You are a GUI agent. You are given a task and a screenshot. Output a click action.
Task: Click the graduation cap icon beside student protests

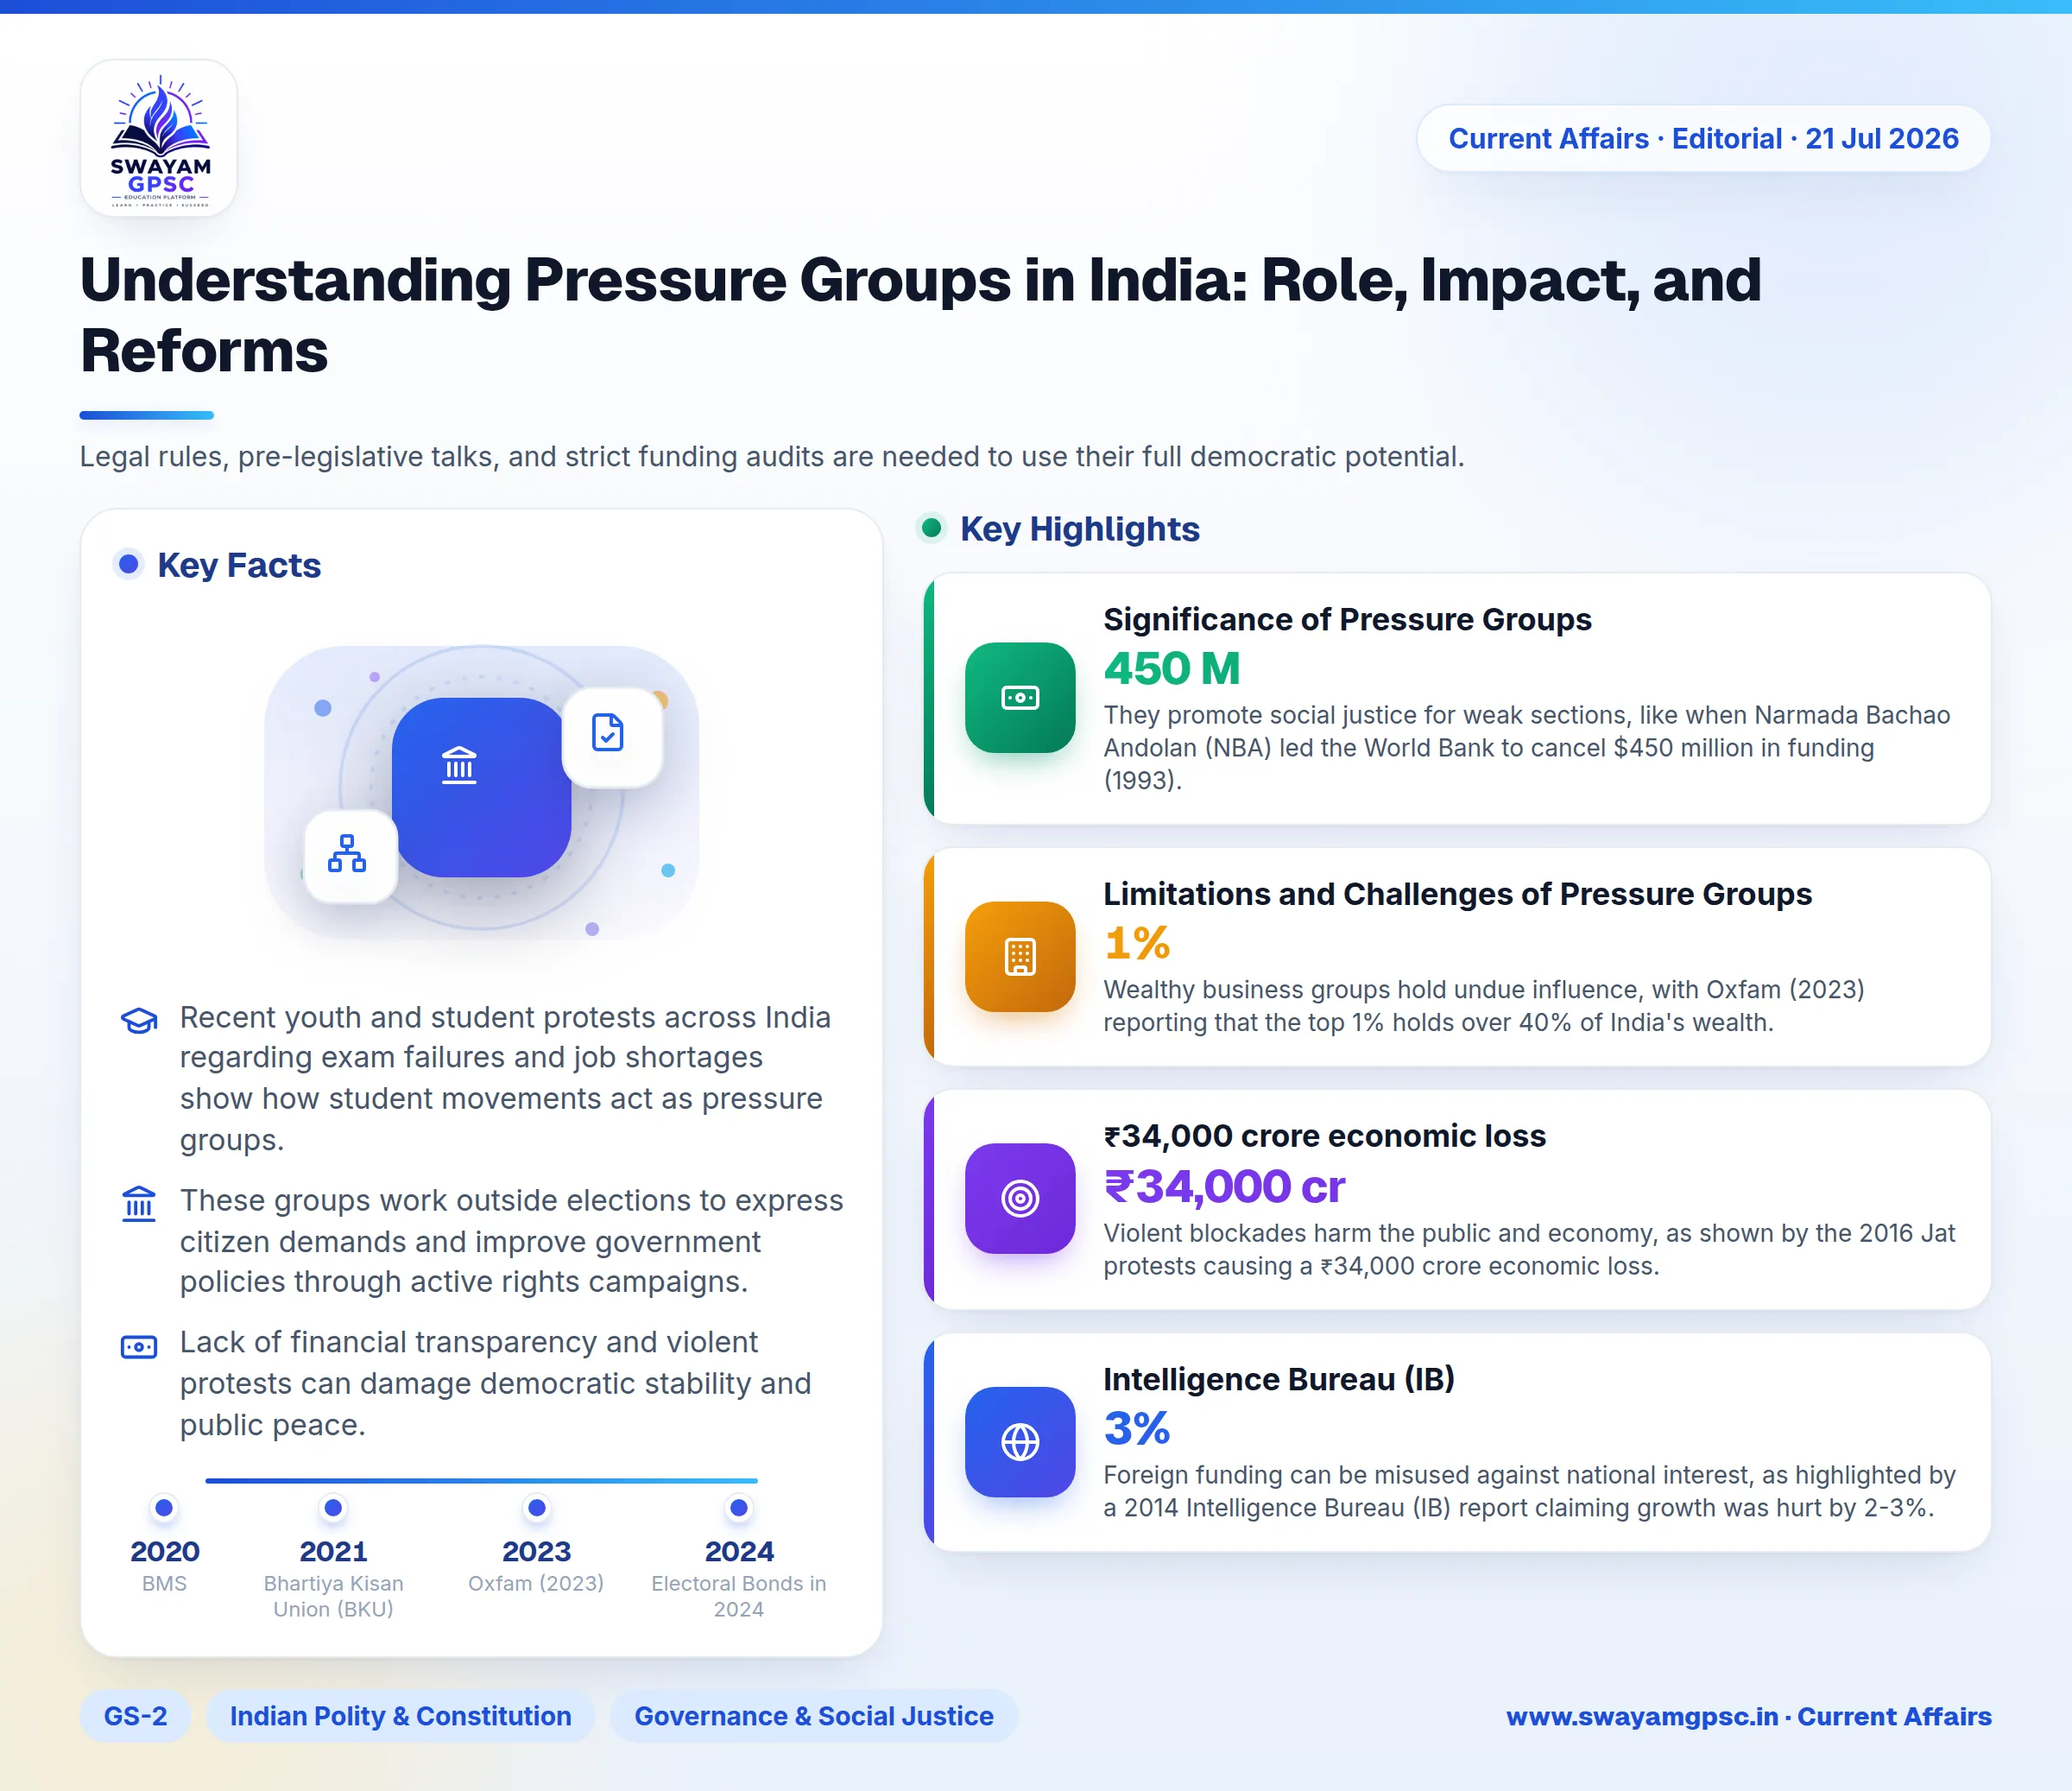pos(139,1020)
